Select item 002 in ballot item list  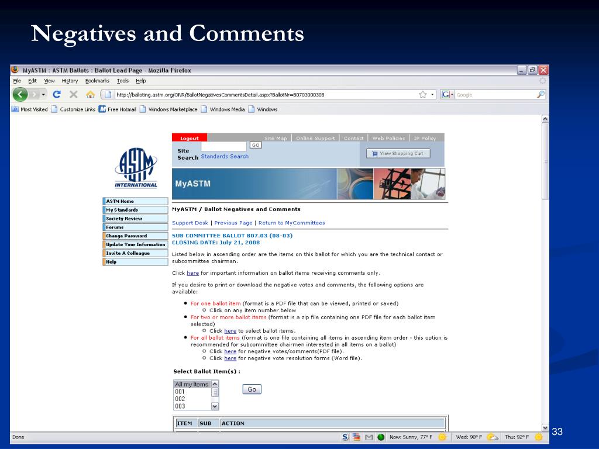point(192,399)
